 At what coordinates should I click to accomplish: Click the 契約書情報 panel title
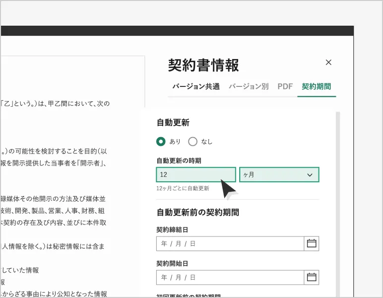(203, 65)
